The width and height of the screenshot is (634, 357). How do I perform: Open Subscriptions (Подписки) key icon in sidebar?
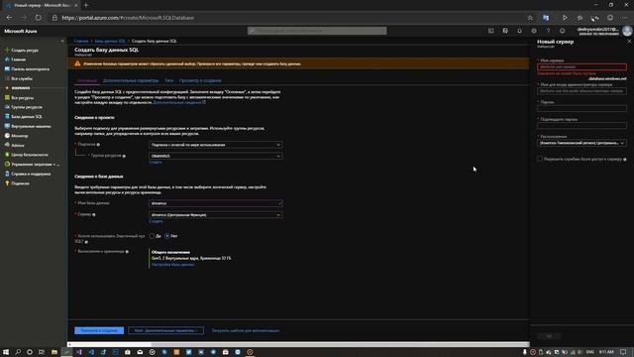(x=7, y=183)
